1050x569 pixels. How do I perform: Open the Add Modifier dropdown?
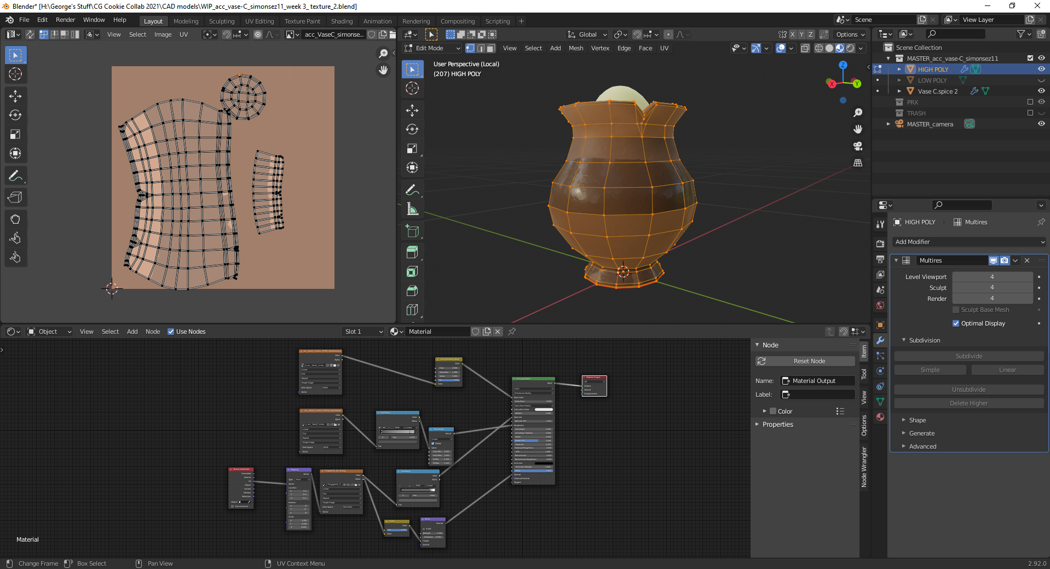click(x=969, y=242)
